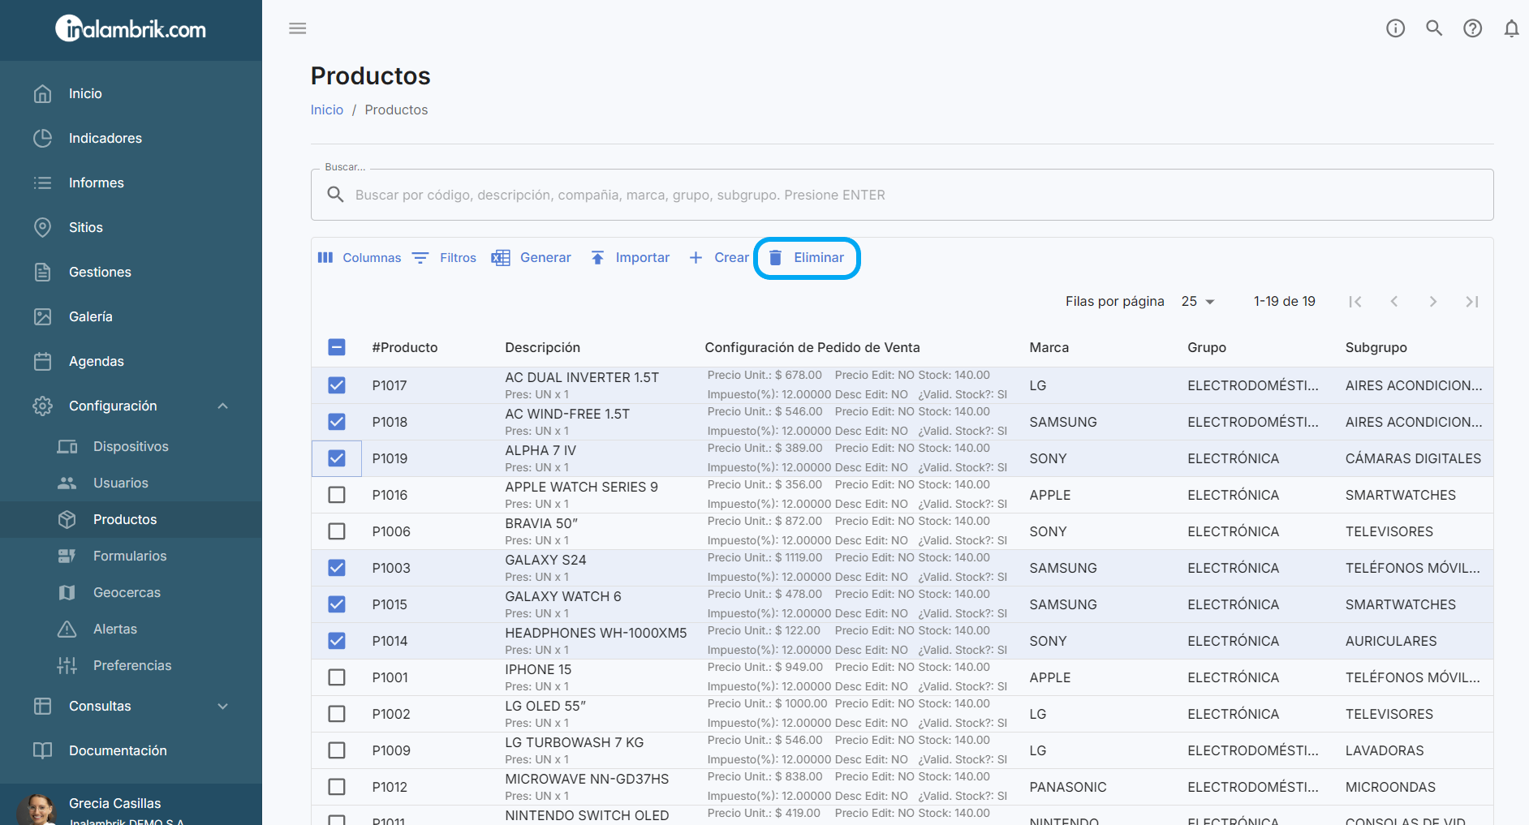This screenshot has width=1529, height=825.
Task: Click the Documentación book icon
Action: (x=43, y=750)
